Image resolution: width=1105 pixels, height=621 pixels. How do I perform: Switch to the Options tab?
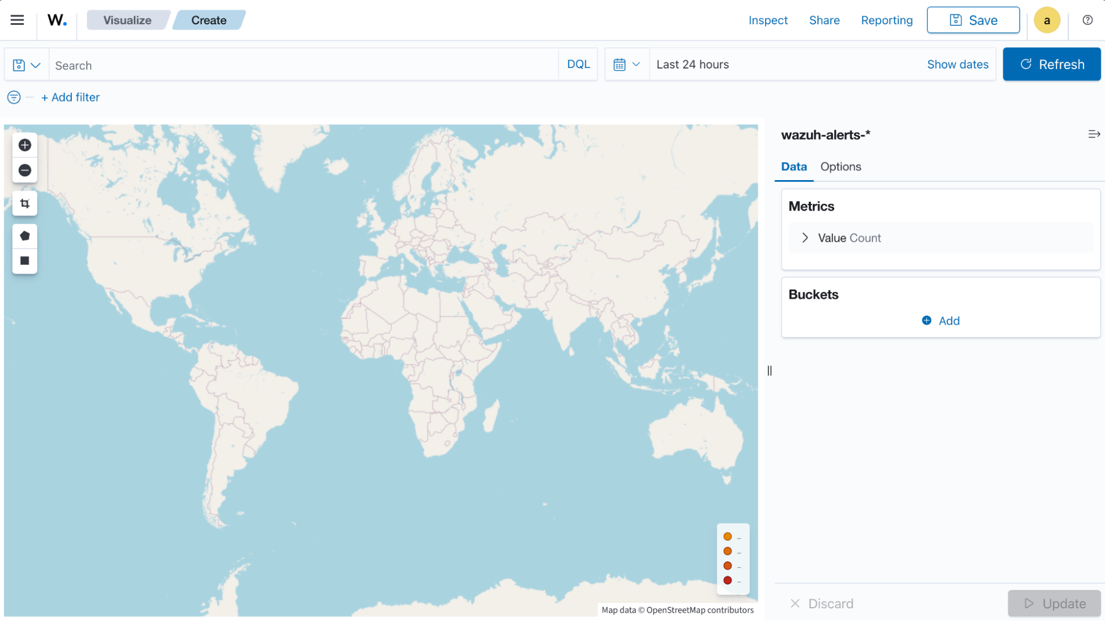point(840,166)
